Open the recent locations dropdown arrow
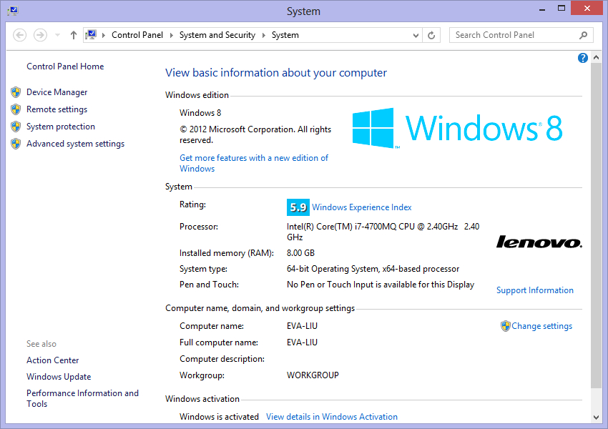This screenshot has height=429, width=608. tap(57, 35)
